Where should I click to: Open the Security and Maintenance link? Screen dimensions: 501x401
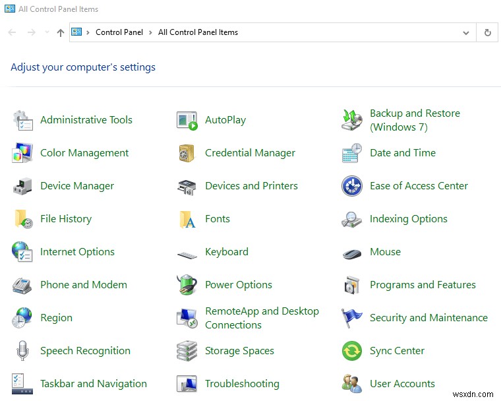point(428,318)
